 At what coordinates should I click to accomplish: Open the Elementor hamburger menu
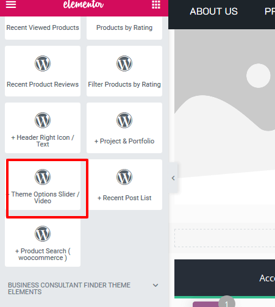click(11, 4)
